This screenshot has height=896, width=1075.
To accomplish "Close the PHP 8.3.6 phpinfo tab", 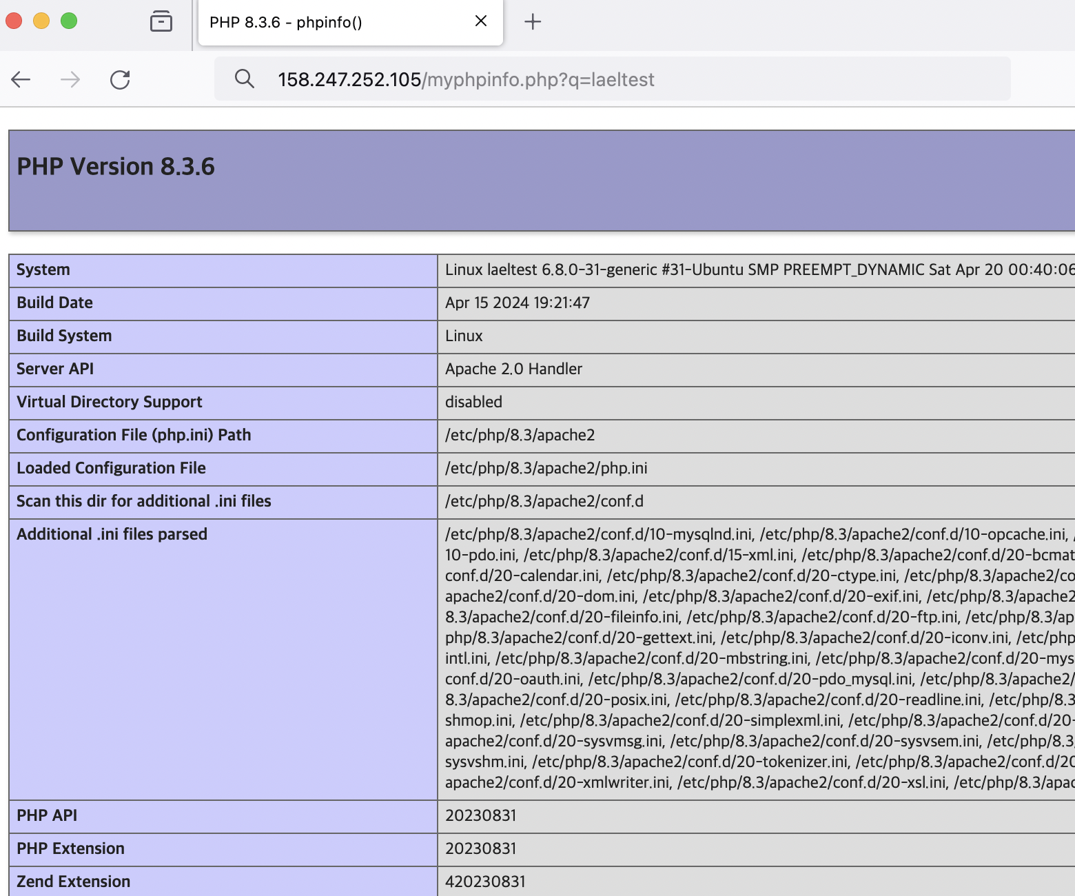I will coord(480,21).
